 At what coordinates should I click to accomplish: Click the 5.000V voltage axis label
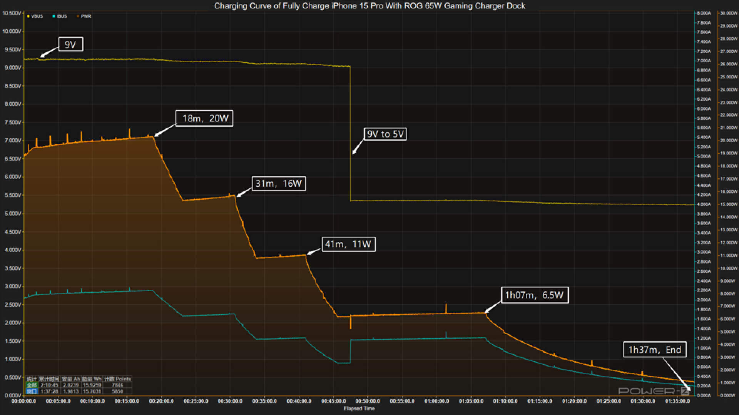pos(13,214)
